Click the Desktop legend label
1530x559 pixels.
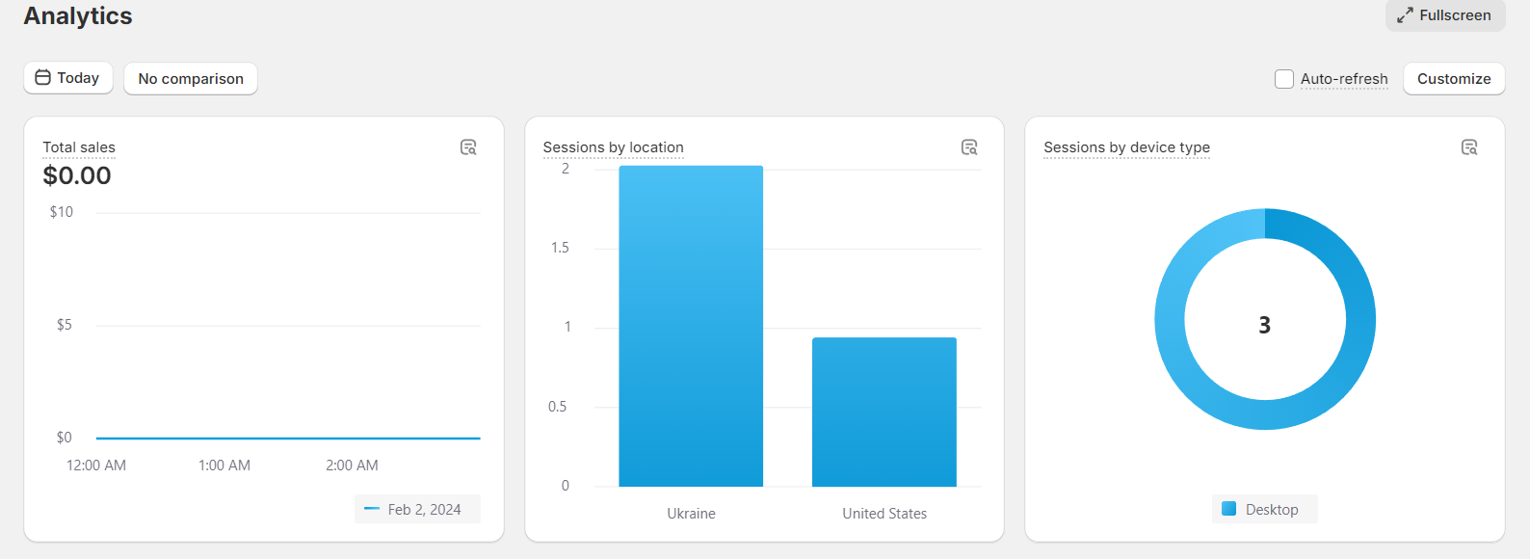point(1272,509)
